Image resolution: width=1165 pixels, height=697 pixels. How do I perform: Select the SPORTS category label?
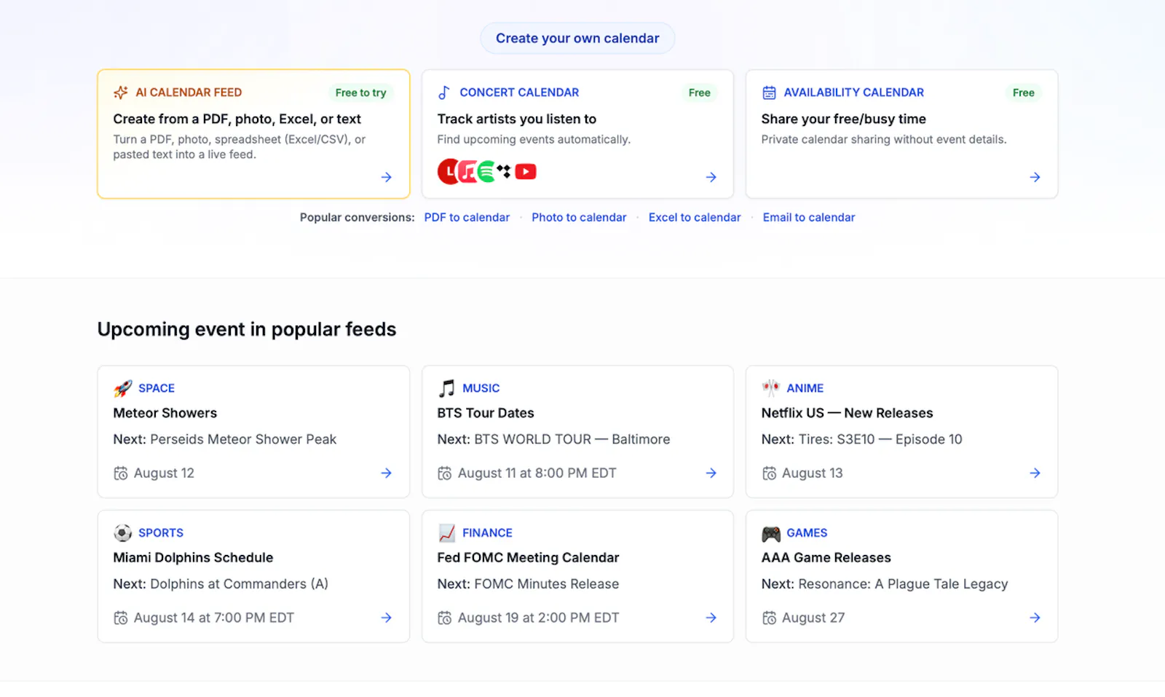coord(161,533)
